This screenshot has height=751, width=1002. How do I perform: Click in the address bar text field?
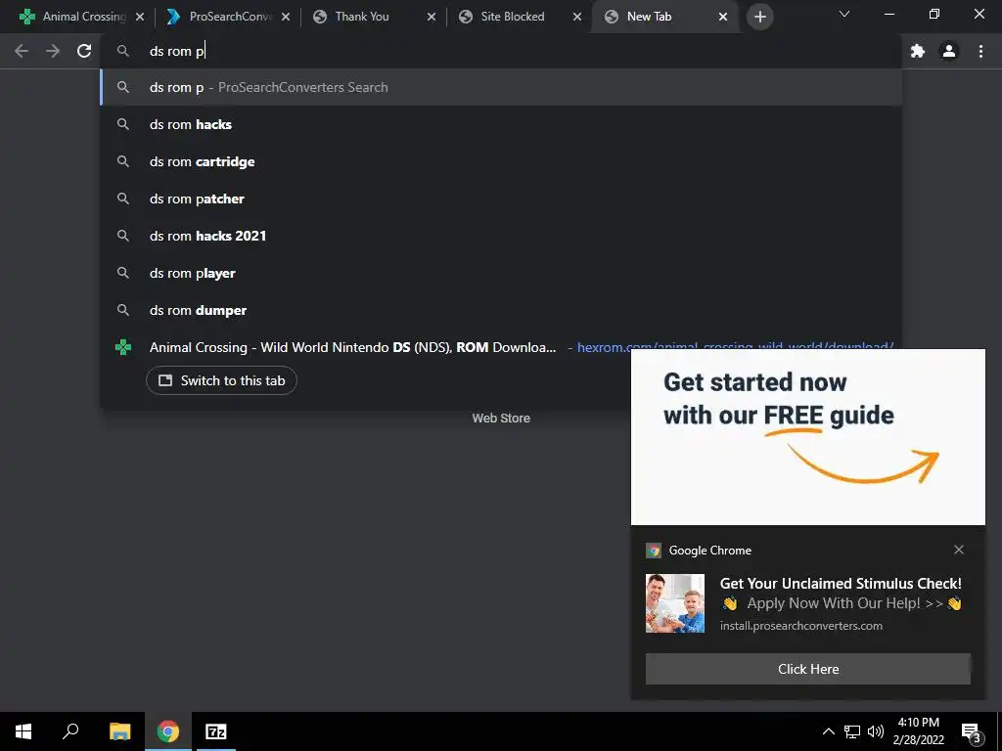502,51
